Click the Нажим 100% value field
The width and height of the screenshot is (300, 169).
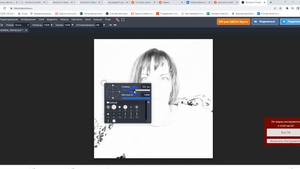(x=67, y=25)
